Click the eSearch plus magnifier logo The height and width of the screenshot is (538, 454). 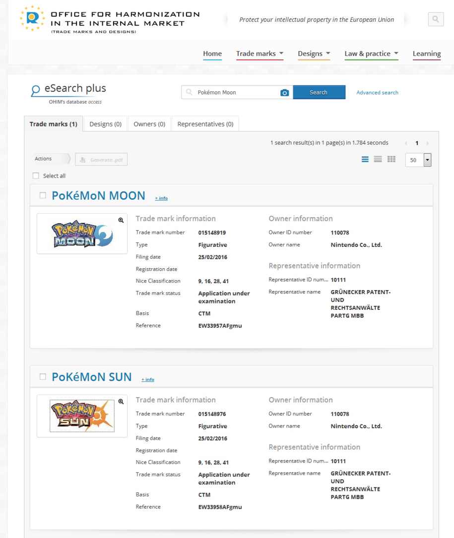(x=35, y=91)
